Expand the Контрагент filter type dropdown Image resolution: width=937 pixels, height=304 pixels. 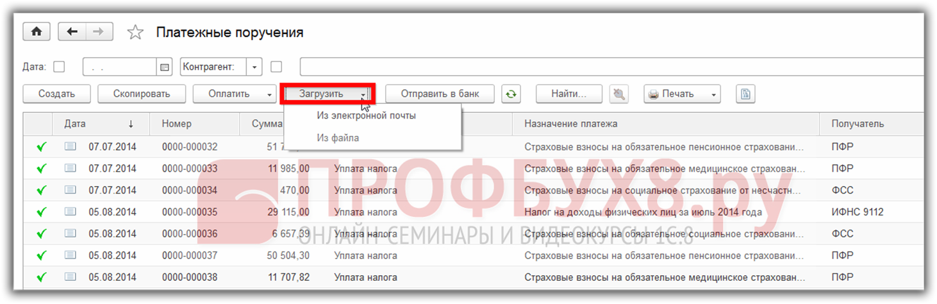coord(255,67)
